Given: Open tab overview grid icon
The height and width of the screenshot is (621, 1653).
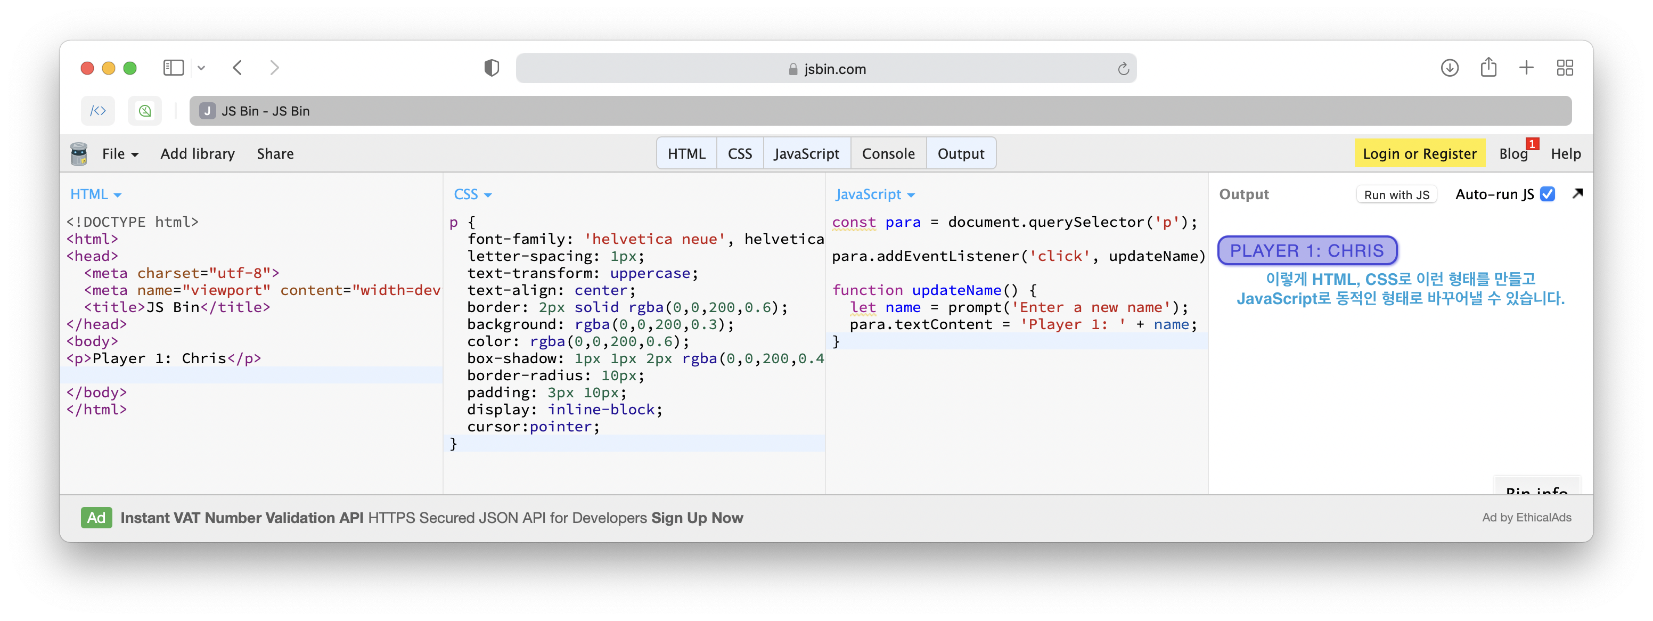Looking at the screenshot, I should point(1565,68).
